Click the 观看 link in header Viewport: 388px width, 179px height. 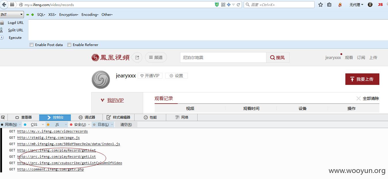(x=349, y=58)
